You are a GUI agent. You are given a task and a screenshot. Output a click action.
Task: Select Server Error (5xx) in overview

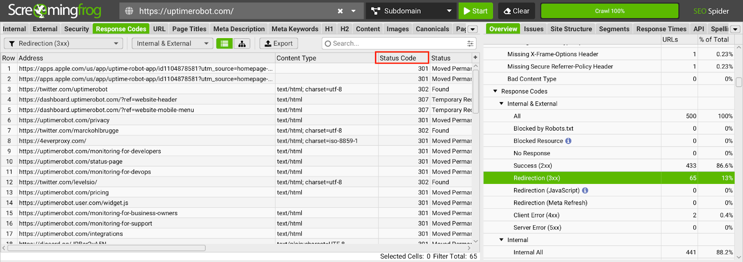609,228
